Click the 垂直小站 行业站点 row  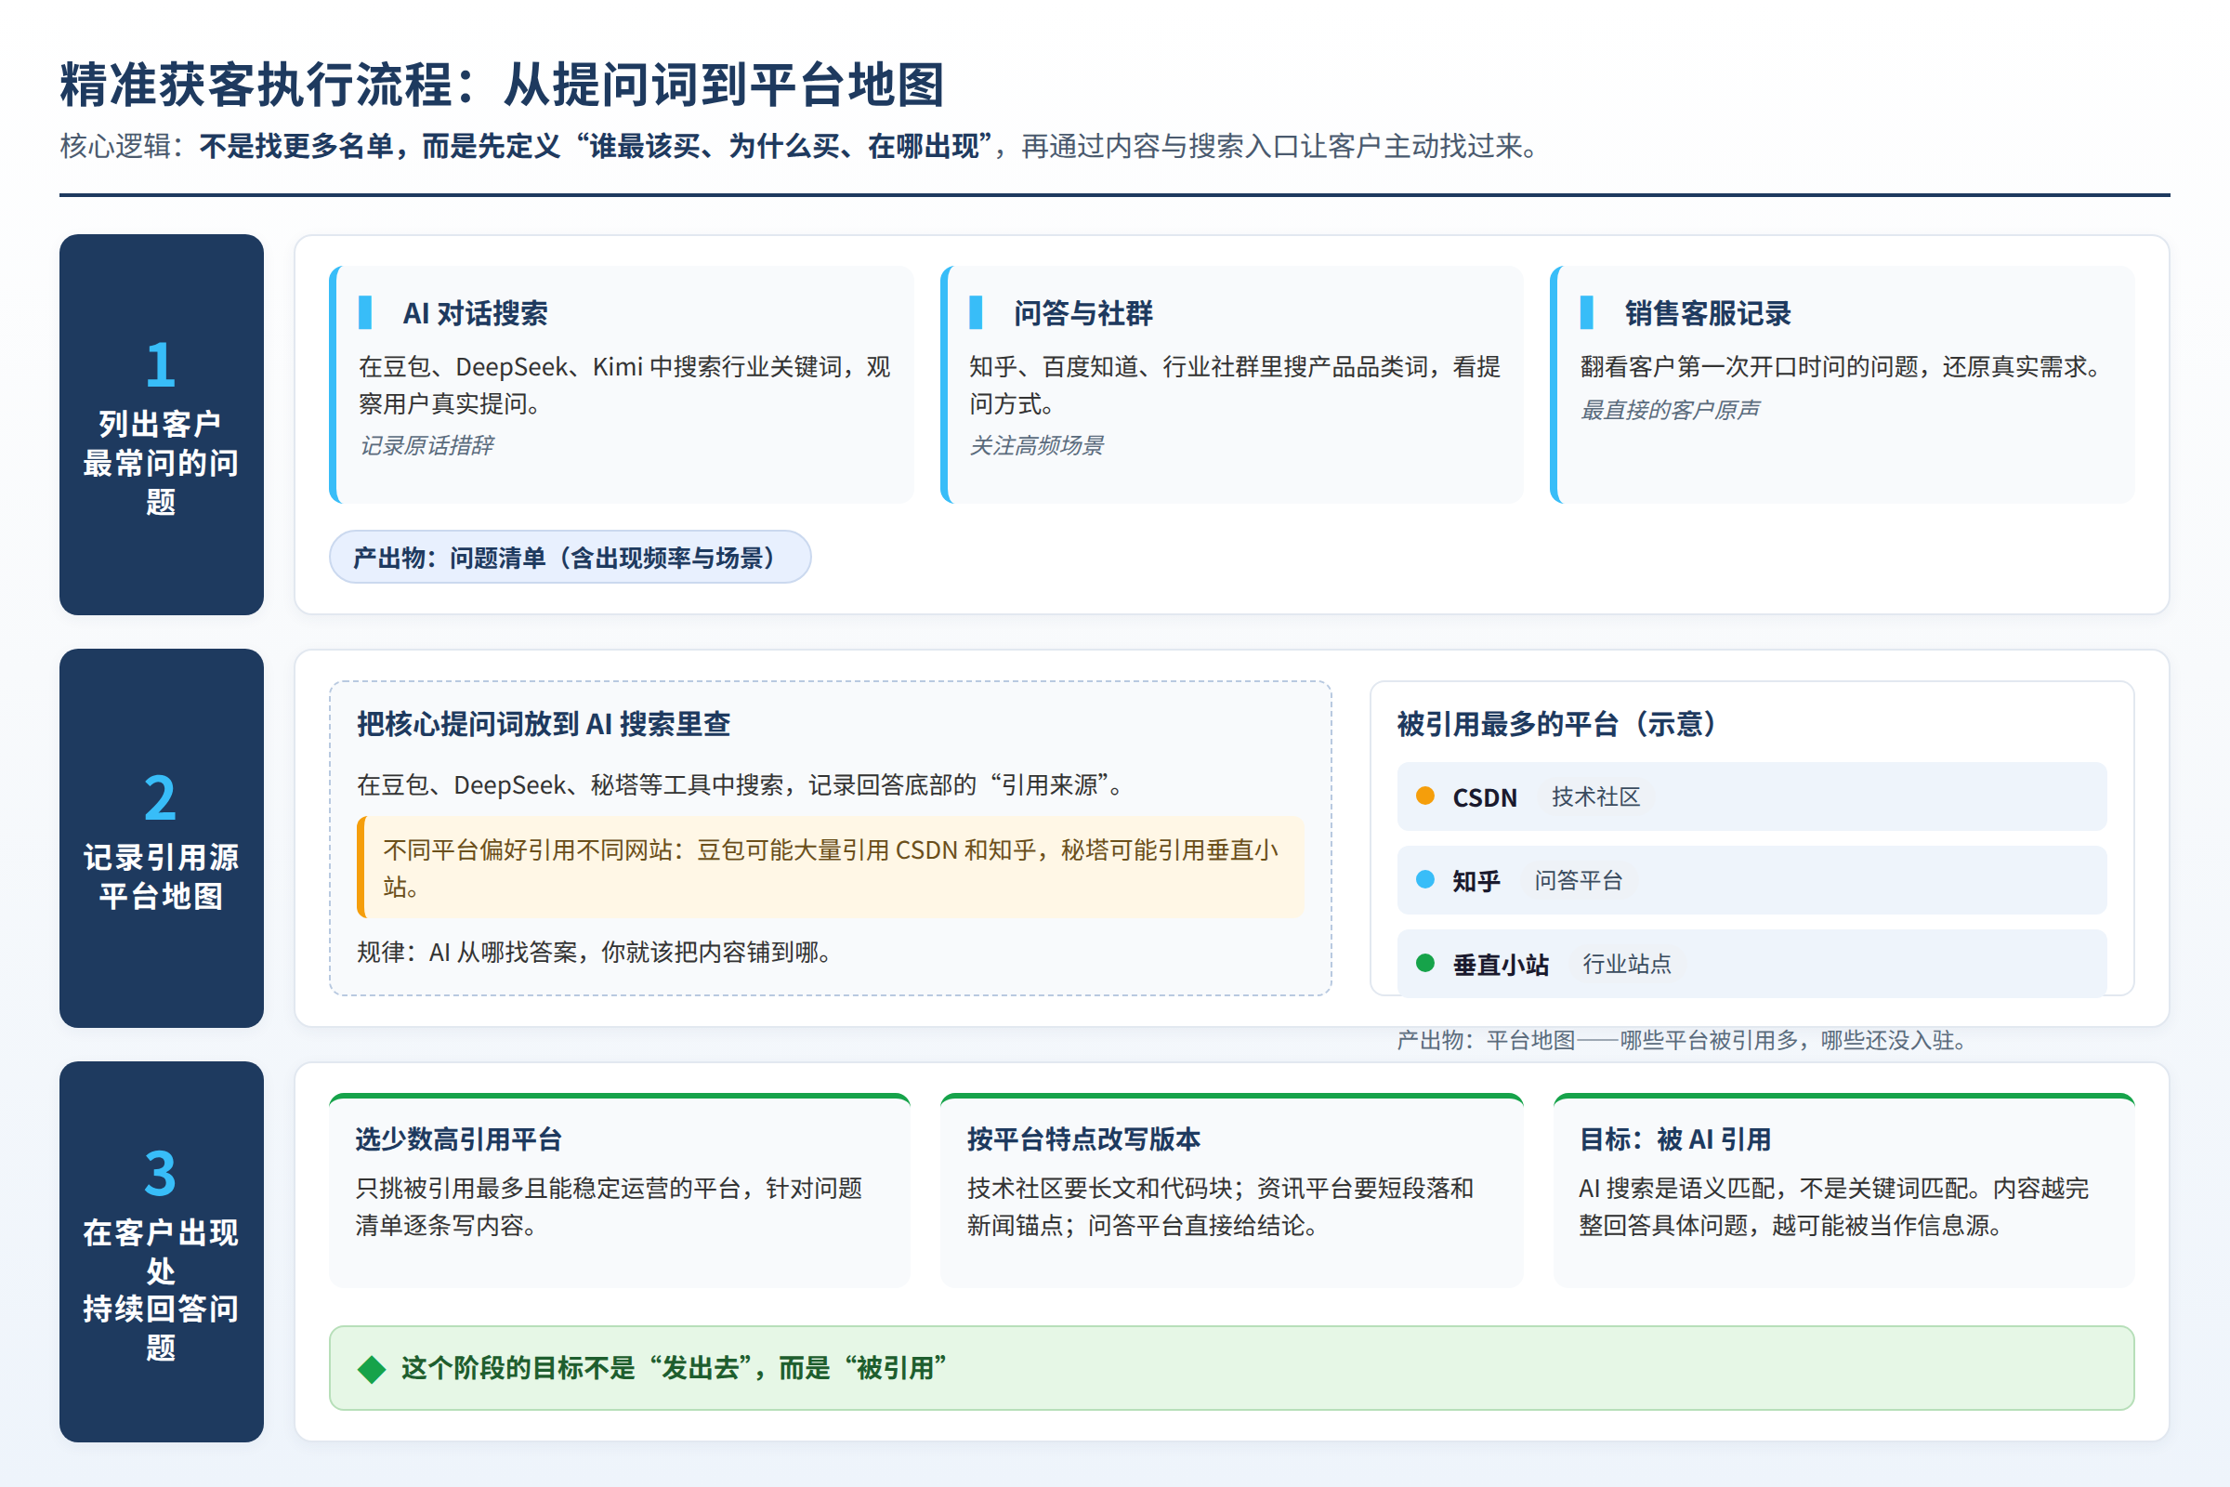click(x=1751, y=963)
